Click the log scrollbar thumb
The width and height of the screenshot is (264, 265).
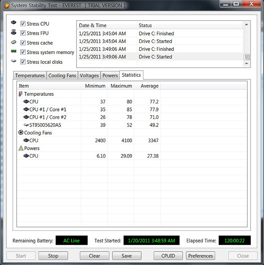click(246, 57)
